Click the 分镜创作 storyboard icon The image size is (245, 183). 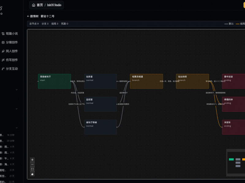[x=3, y=42]
